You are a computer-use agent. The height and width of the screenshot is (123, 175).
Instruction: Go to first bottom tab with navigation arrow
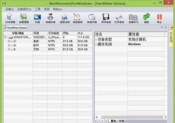pyautogui.click(x=96, y=121)
